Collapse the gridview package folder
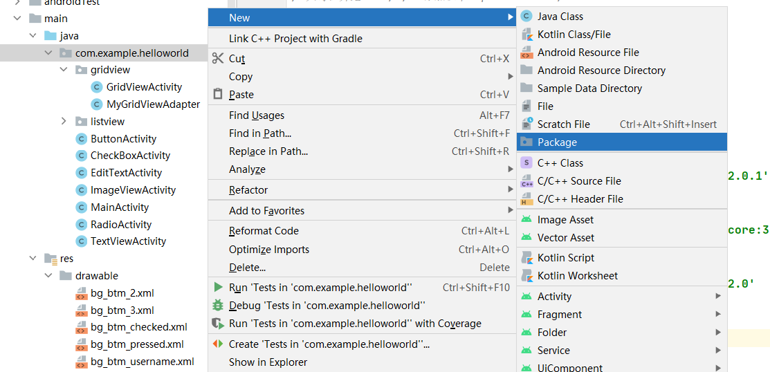The height and width of the screenshot is (372, 770). (64, 70)
